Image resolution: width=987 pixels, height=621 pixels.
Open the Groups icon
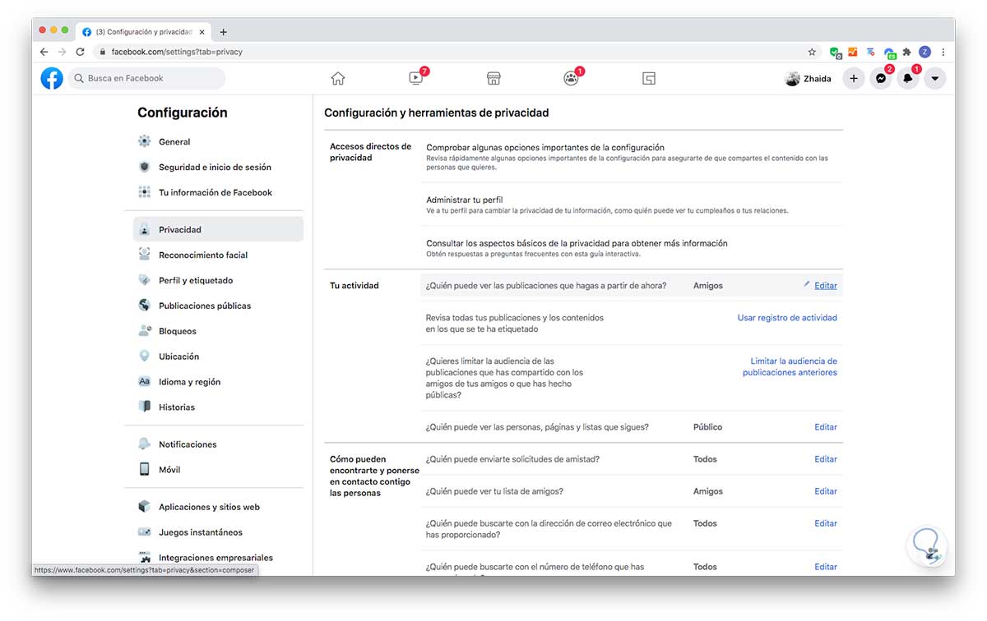pos(571,79)
